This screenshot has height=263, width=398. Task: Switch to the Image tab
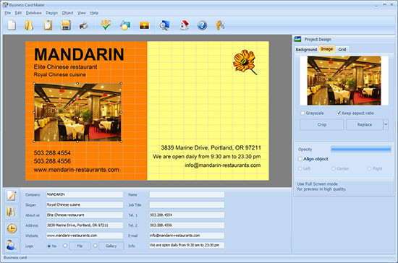pyautogui.click(x=326, y=49)
